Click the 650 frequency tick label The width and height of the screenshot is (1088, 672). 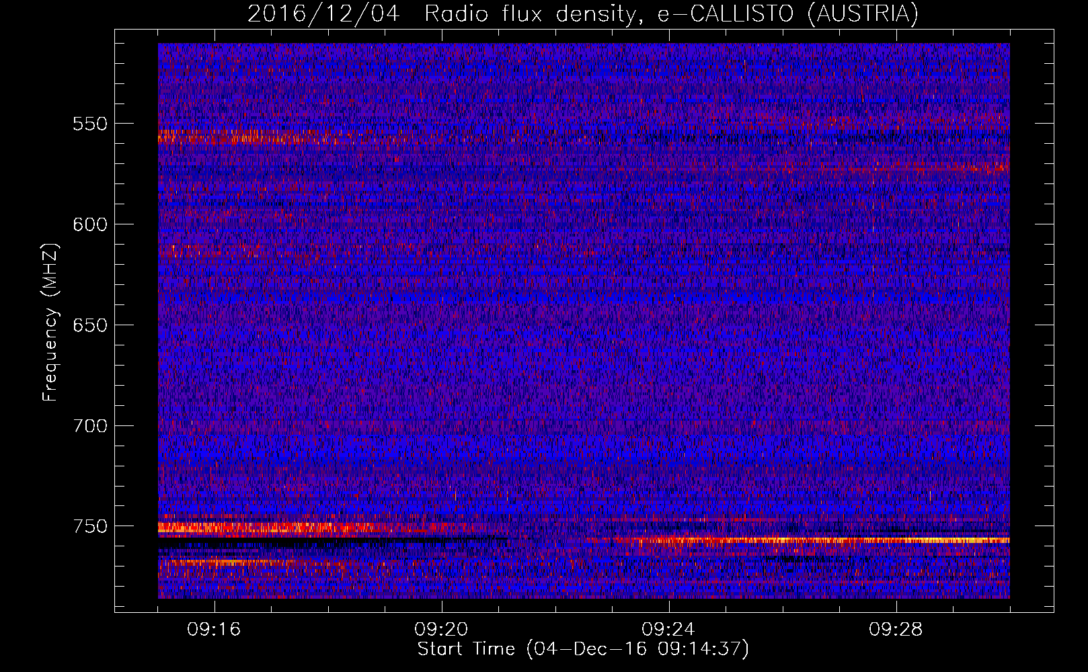point(90,325)
